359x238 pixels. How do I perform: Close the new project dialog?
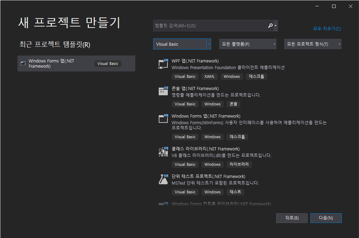coord(351,6)
